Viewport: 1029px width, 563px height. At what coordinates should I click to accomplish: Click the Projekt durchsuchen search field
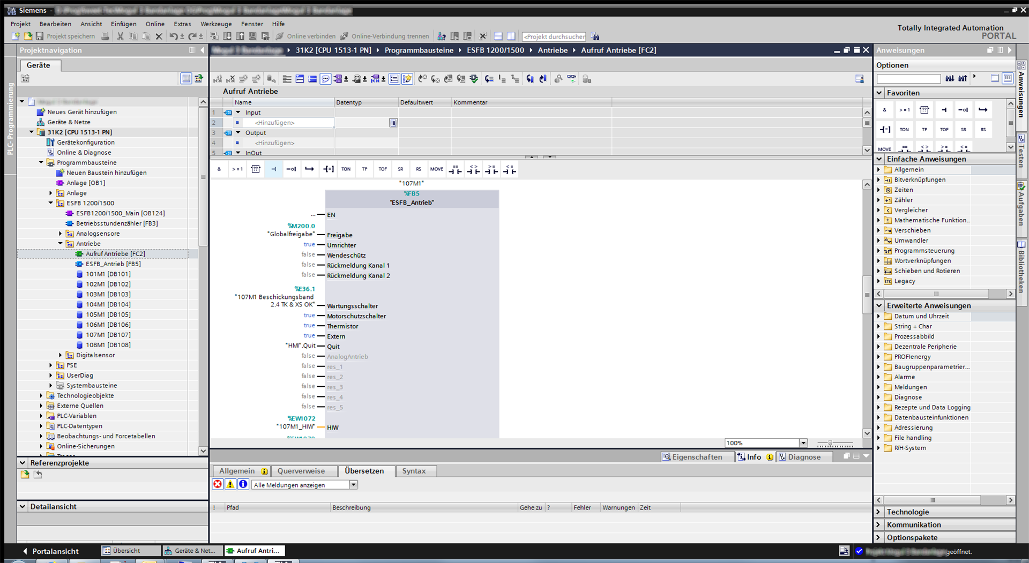[x=554, y=36]
